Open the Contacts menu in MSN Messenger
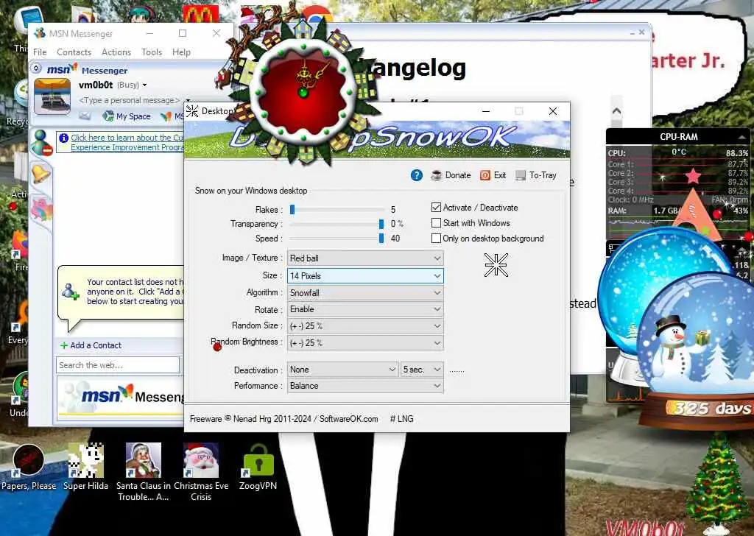 tap(74, 52)
